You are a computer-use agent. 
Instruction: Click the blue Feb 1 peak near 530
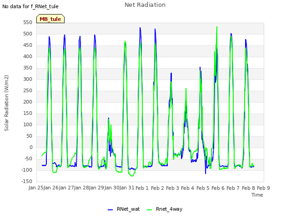coord(140,28)
